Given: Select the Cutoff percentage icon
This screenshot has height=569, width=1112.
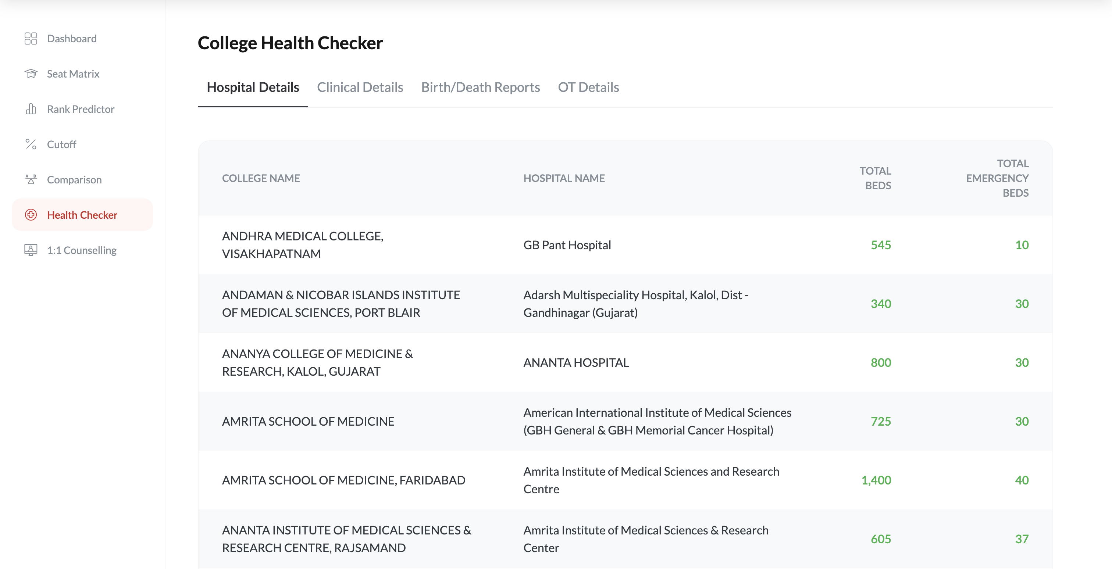Looking at the screenshot, I should pos(31,144).
